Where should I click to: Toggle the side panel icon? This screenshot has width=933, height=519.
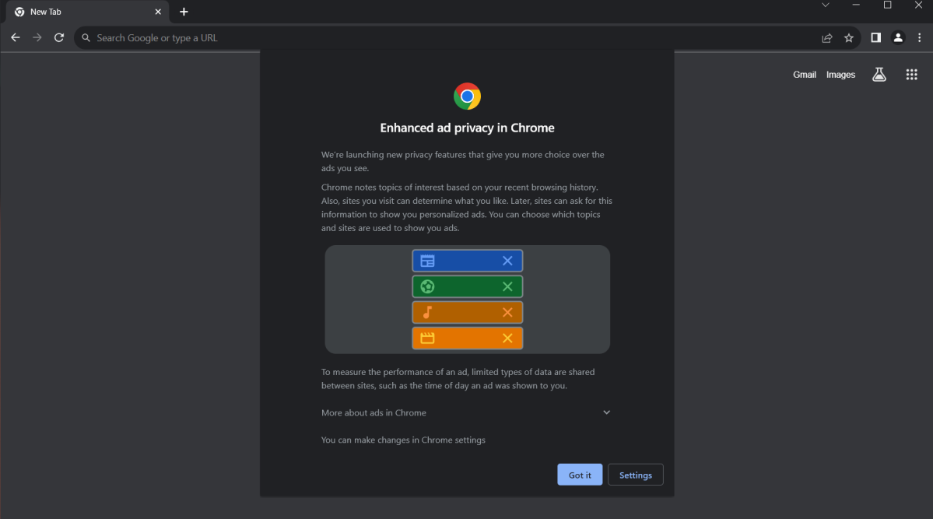pos(875,37)
